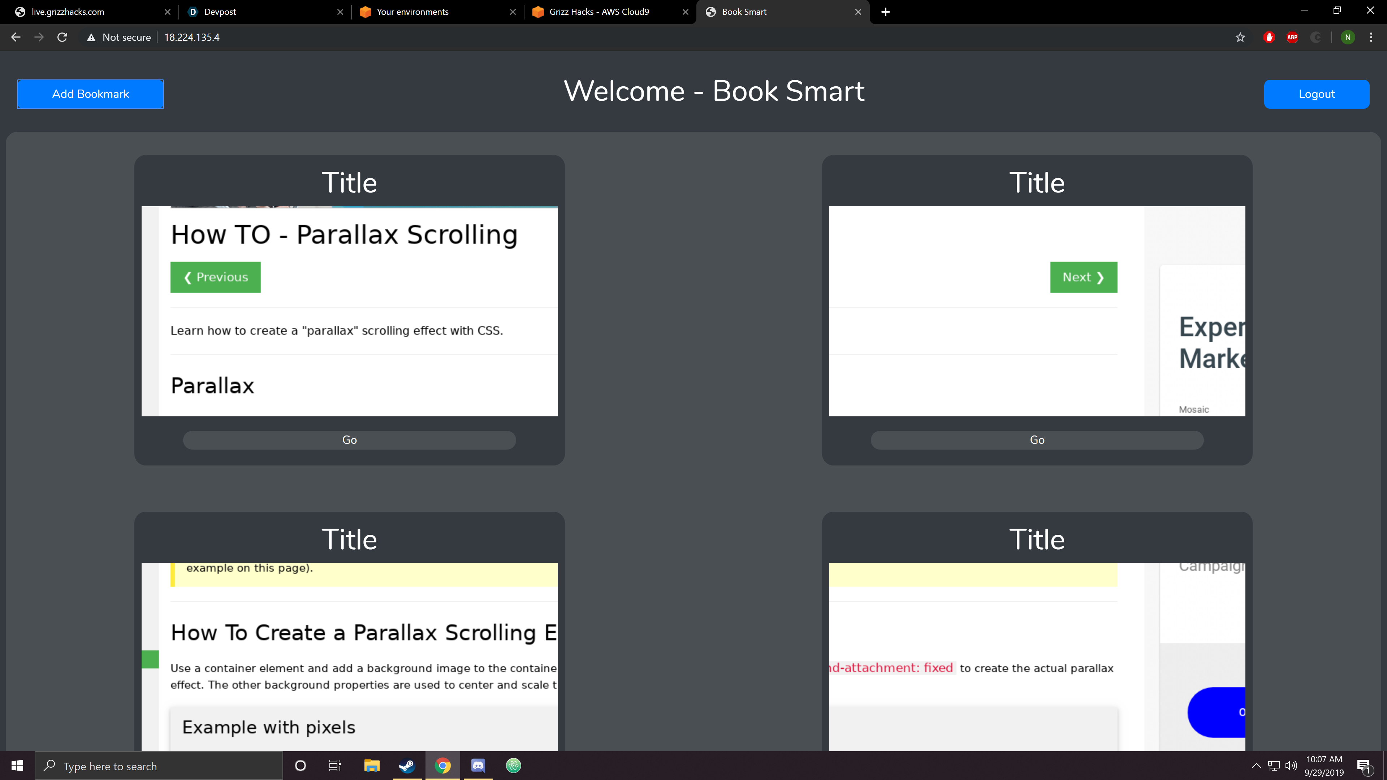Viewport: 1387px width, 780px height.
Task: Open File Explorer from the taskbar
Action: (x=372, y=766)
